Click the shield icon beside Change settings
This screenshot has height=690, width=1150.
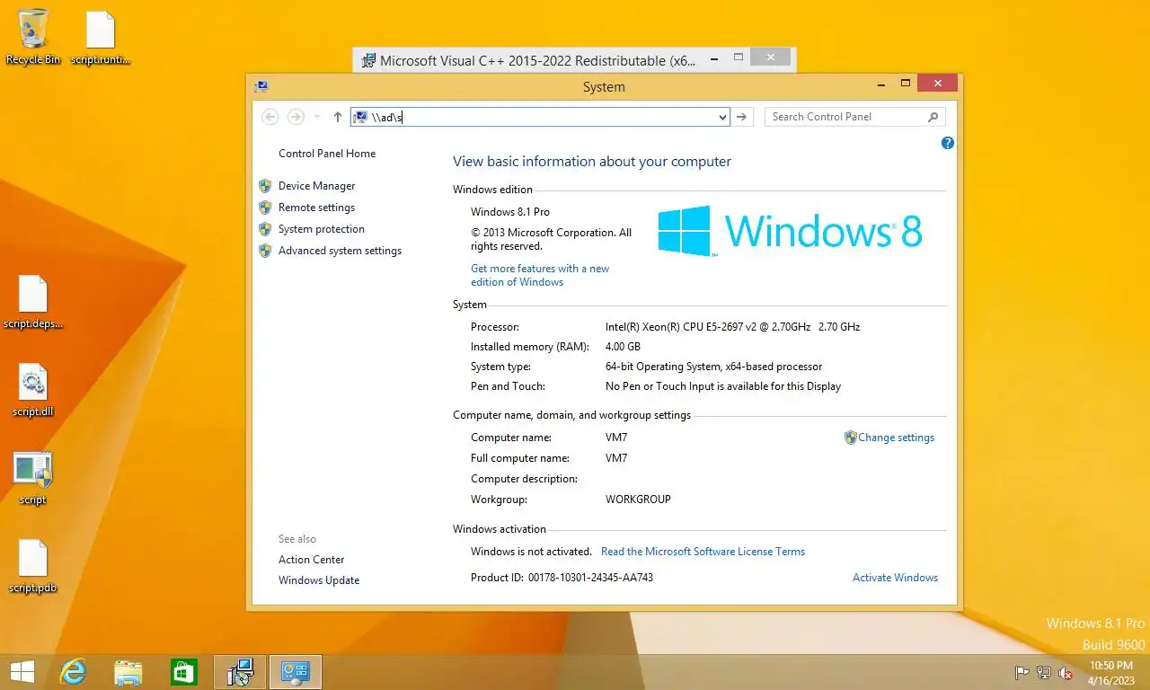click(850, 438)
